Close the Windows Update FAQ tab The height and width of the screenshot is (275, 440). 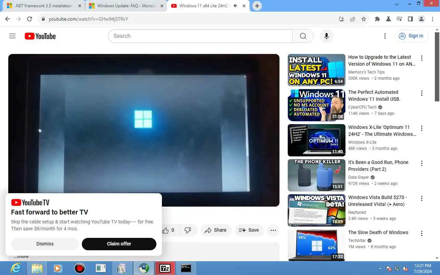161,6
